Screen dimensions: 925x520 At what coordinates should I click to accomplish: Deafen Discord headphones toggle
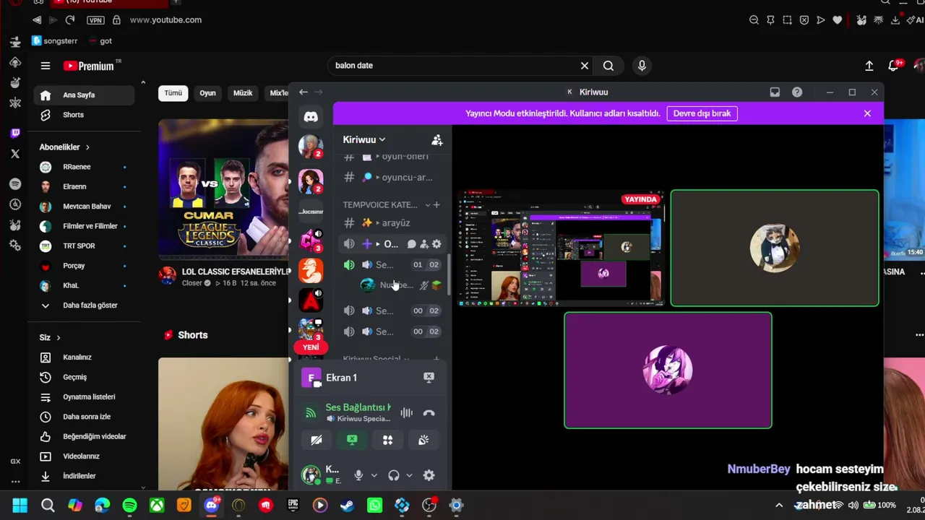pos(394,475)
